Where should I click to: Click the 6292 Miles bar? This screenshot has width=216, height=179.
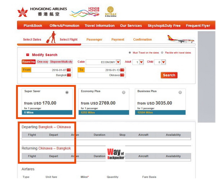[104, 113]
